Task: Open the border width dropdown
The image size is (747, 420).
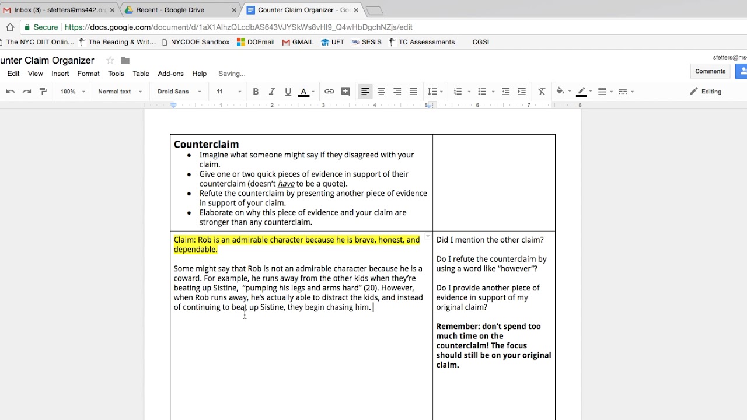Action: [605, 92]
